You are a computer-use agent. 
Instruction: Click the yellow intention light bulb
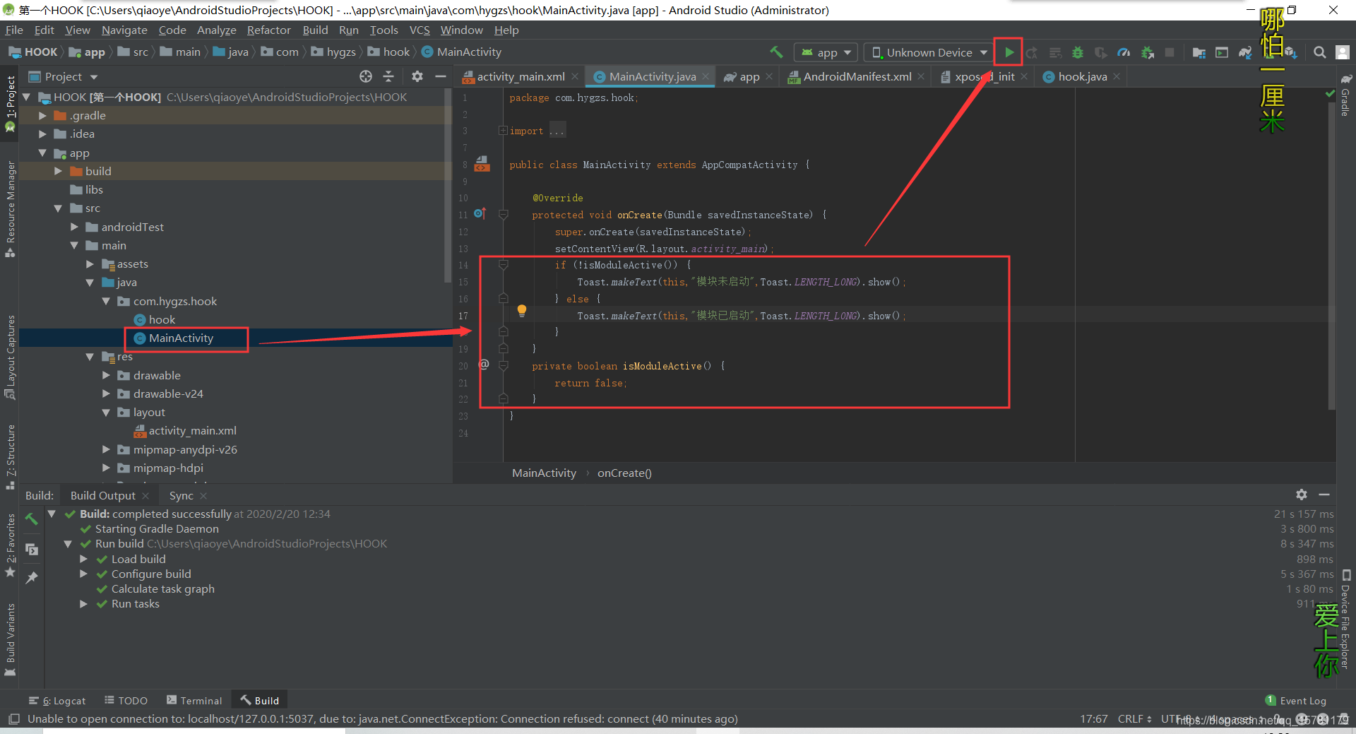(x=521, y=310)
